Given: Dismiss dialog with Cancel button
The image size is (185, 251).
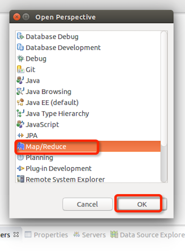Looking at the screenshot, I should coord(88,204).
